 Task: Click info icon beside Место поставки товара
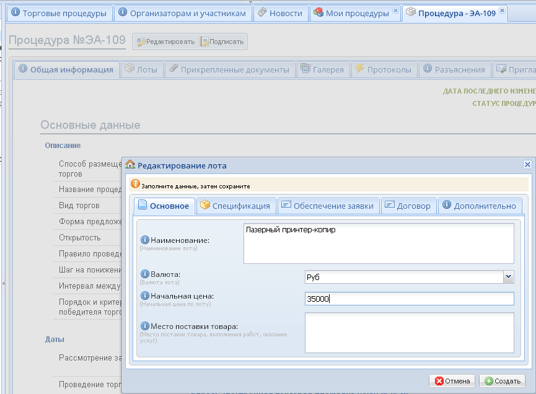(145, 326)
